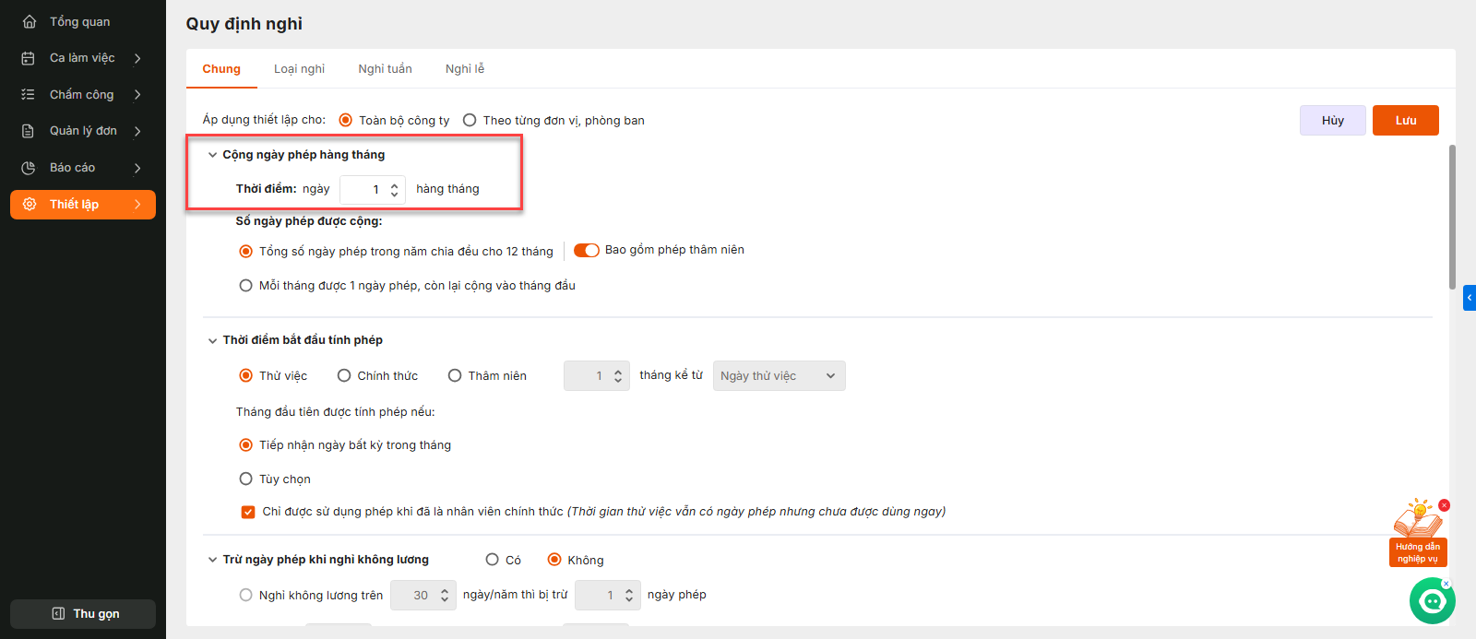Switch to the Nghỉ lễ tab
Viewport: 1476px width, 639px height.
464,69
